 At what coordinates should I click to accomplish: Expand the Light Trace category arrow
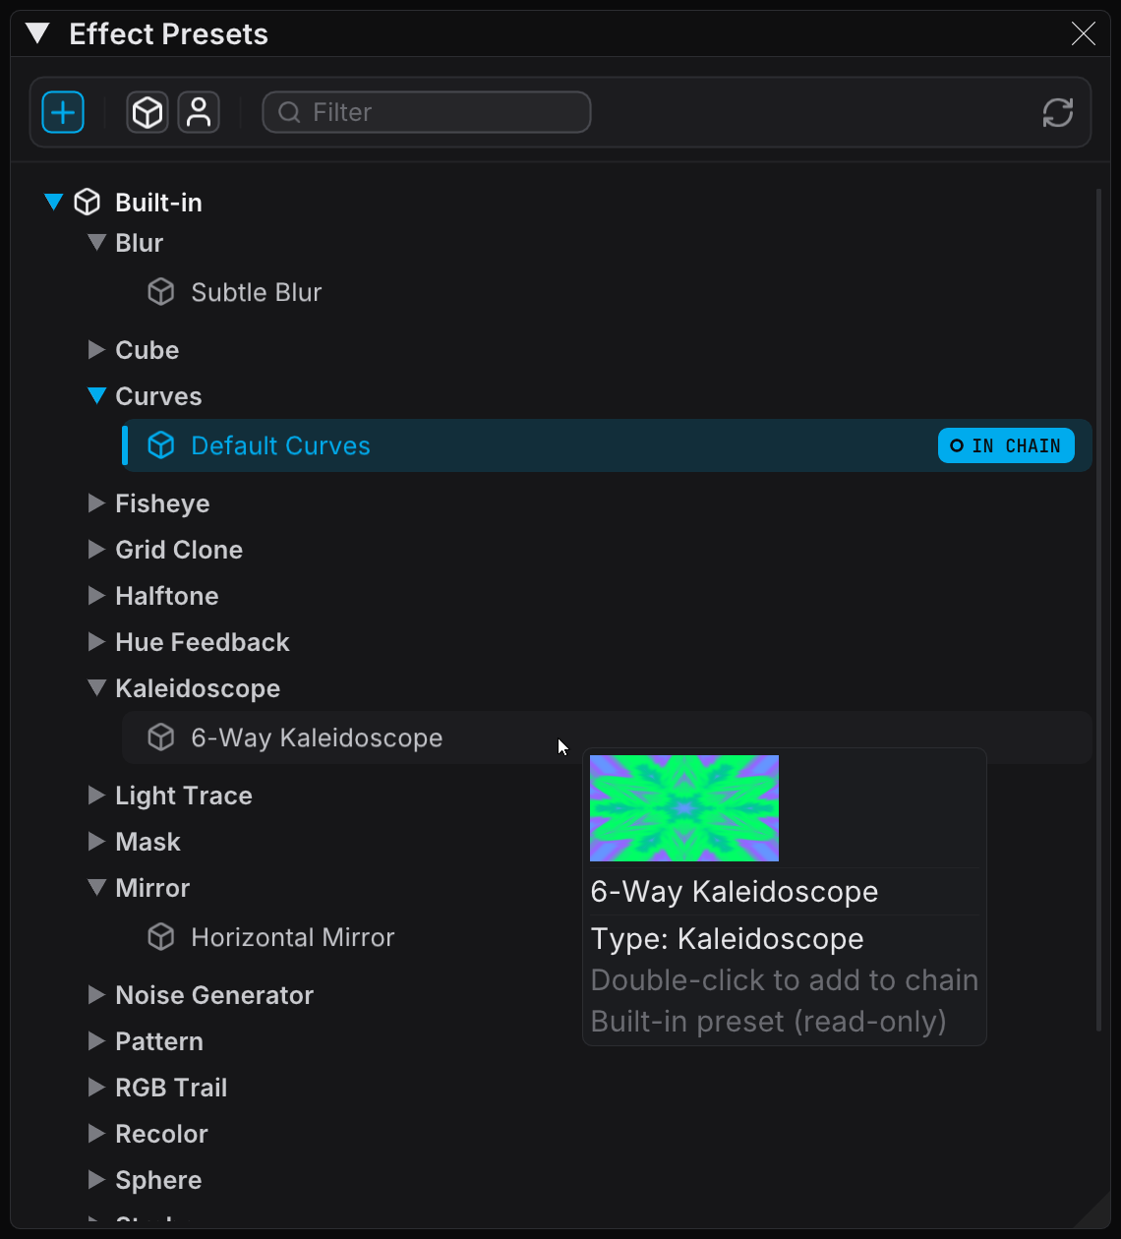coord(96,795)
